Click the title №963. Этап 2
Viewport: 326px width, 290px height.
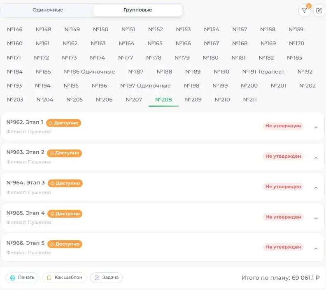pos(25,152)
